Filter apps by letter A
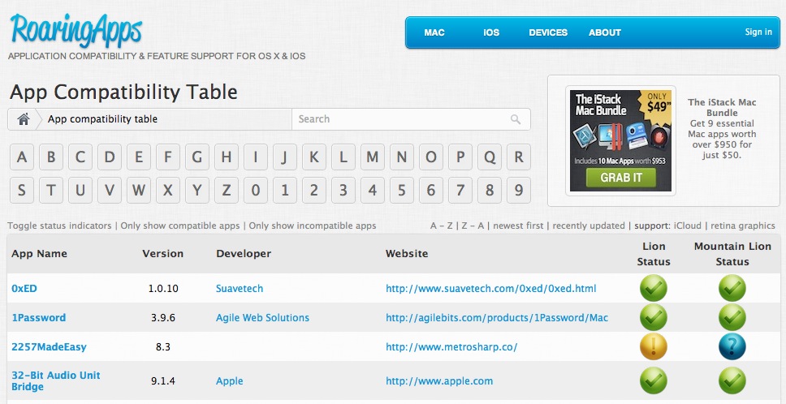 coord(22,157)
